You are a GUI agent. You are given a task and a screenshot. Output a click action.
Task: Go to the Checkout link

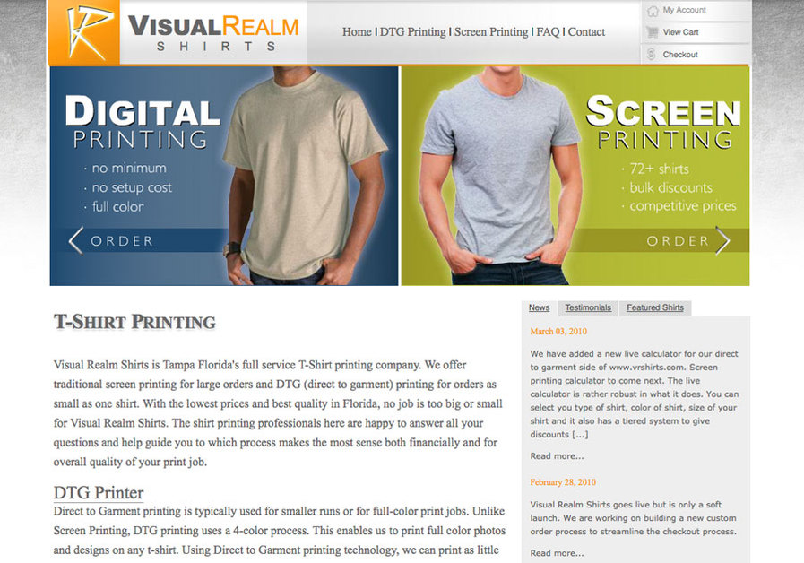click(x=680, y=55)
